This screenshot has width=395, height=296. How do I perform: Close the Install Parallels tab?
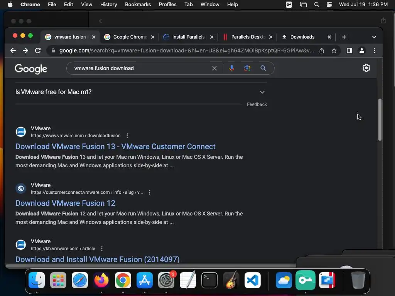click(212, 37)
